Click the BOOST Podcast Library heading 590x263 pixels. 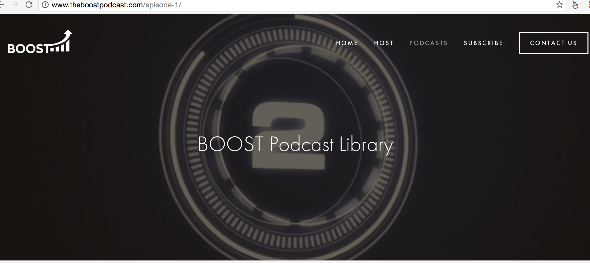click(x=295, y=144)
